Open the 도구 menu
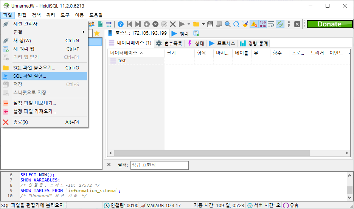This screenshot has height=209, width=354. pyautogui.click(x=65, y=15)
